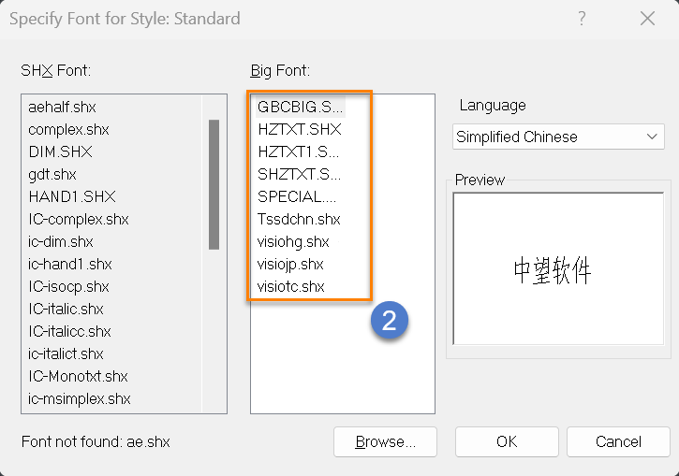Open the Language dropdown

point(558,137)
